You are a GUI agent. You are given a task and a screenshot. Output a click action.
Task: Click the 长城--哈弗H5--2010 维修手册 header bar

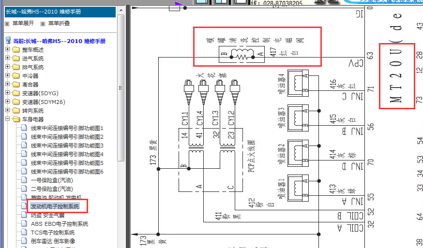[60, 12]
